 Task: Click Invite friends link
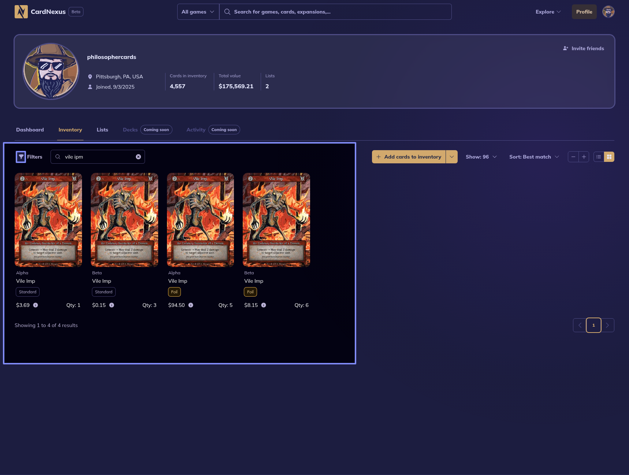(584, 48)
